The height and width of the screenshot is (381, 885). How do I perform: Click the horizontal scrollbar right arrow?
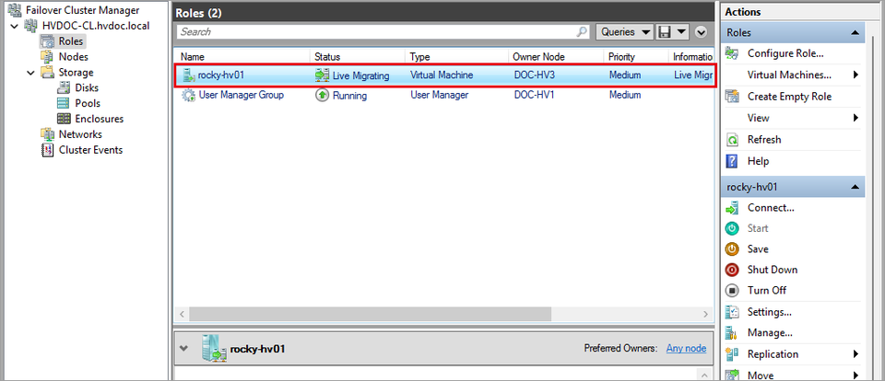coord(705,314)
